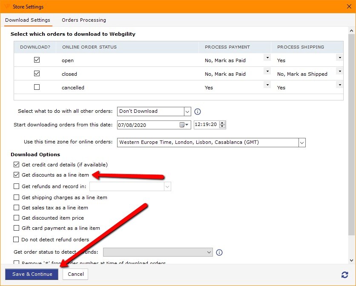Screen dimensions: 356x286
Task: Toggle Get credit card details checkbox
Action: (16, 164)
